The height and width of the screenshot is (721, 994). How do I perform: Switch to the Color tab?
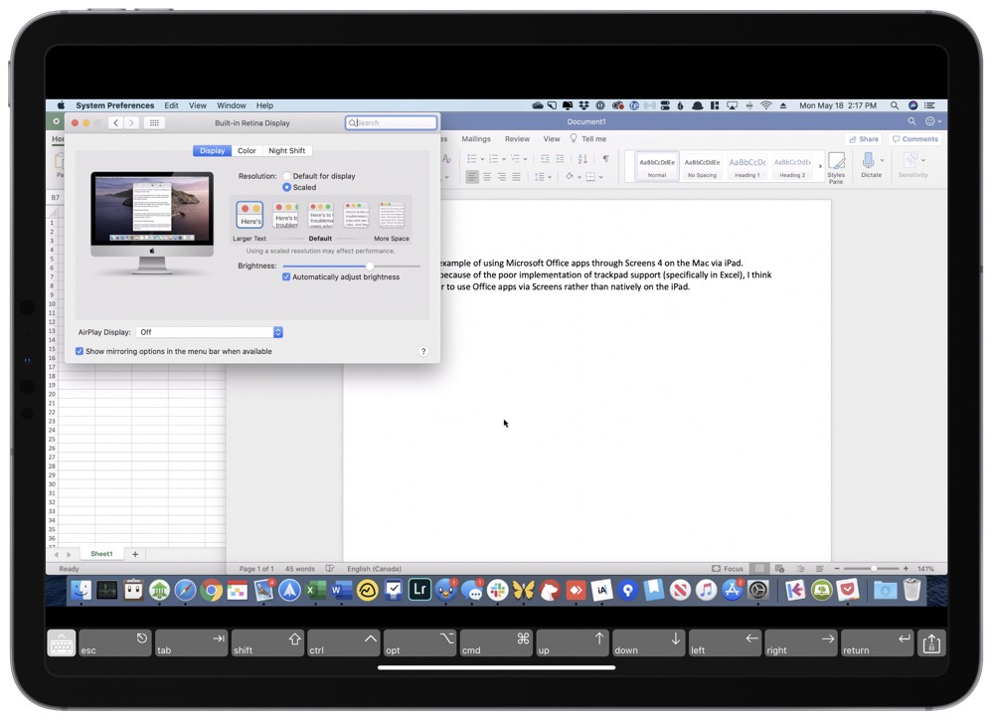pos(247,151)
